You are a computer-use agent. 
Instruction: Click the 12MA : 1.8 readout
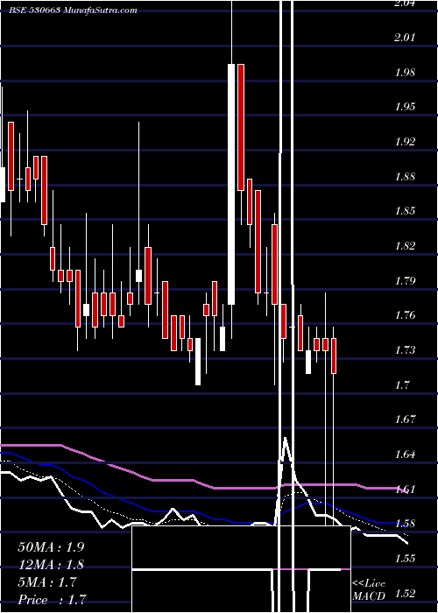coord(51,564)
